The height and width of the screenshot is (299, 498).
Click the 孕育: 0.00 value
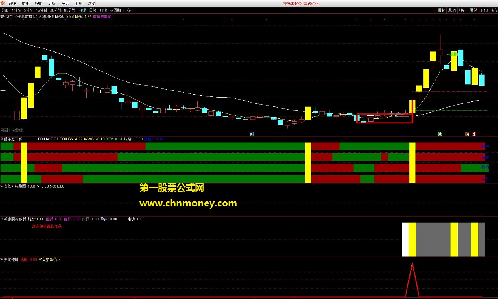click(109, 219)
